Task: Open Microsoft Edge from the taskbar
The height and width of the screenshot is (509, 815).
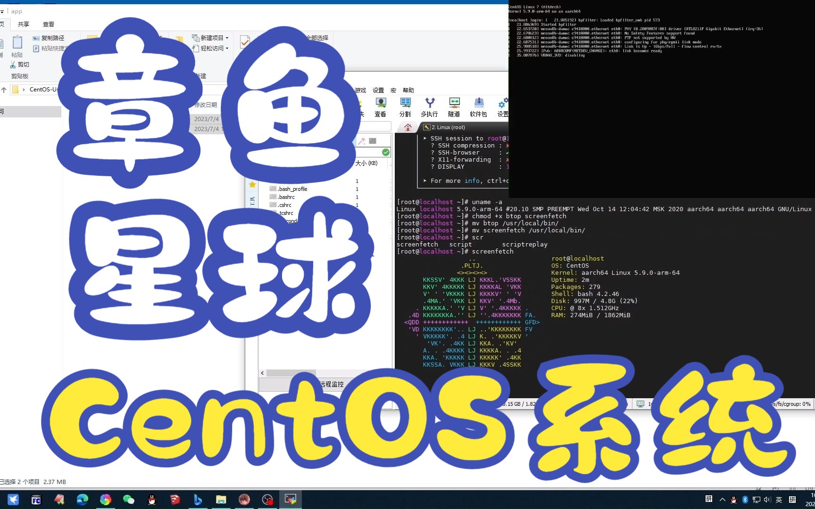Action: click(83, 500)
